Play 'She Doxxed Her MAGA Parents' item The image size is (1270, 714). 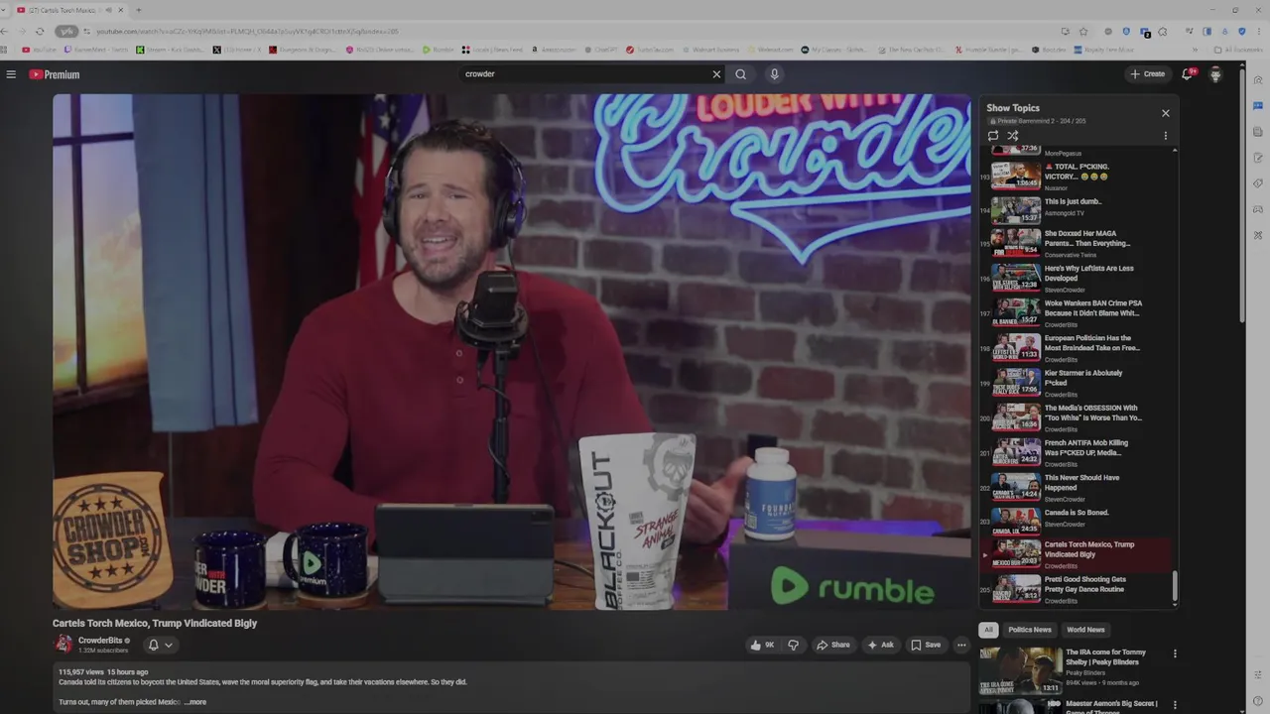pyautogui.click(x=1076, y=245)
